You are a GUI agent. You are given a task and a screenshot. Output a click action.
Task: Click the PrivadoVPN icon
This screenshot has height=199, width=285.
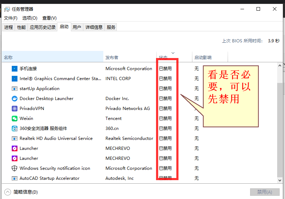point(15,109)
